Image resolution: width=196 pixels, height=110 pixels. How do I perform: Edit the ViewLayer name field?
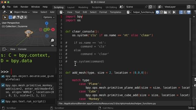(x=175, y=7)
